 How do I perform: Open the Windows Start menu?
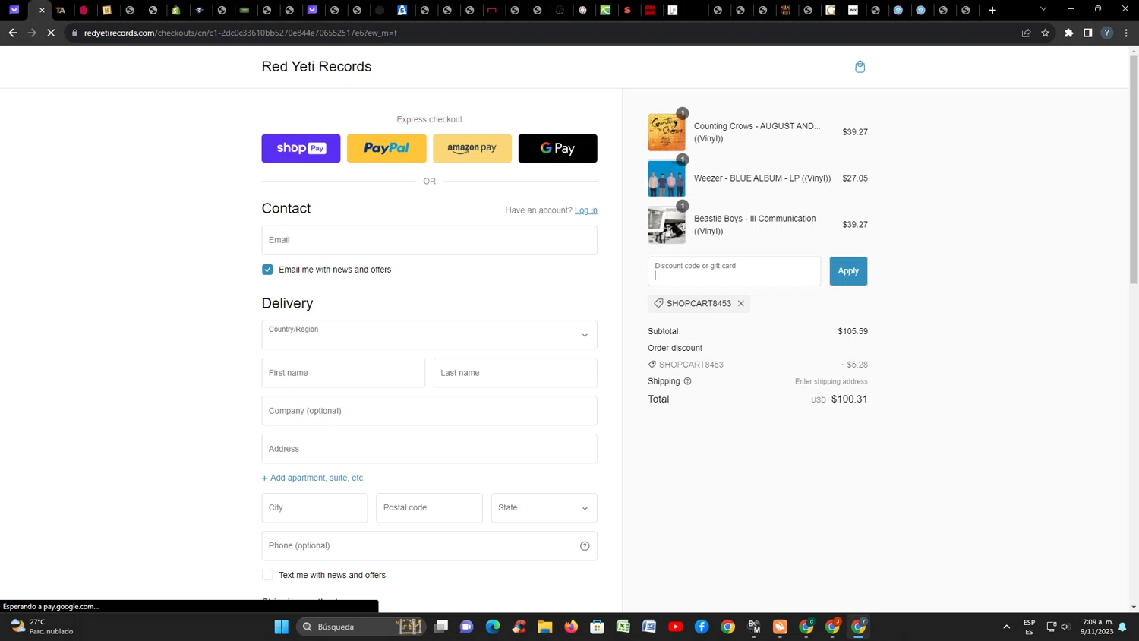point(281,627)
